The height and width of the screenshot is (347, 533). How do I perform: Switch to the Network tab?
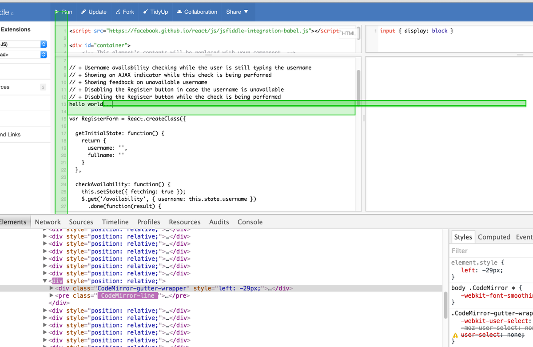pyautogui.click(x=48, y=222)
